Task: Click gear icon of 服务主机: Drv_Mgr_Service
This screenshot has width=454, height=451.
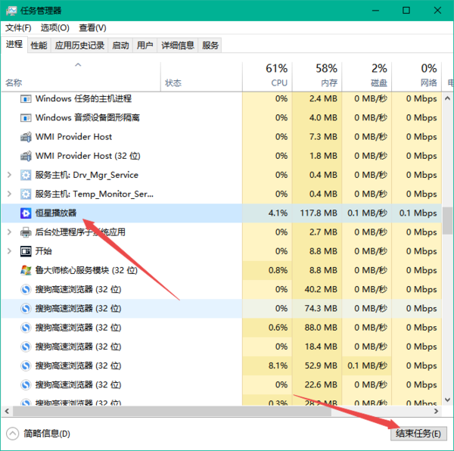Action: (x=26, y=175)
